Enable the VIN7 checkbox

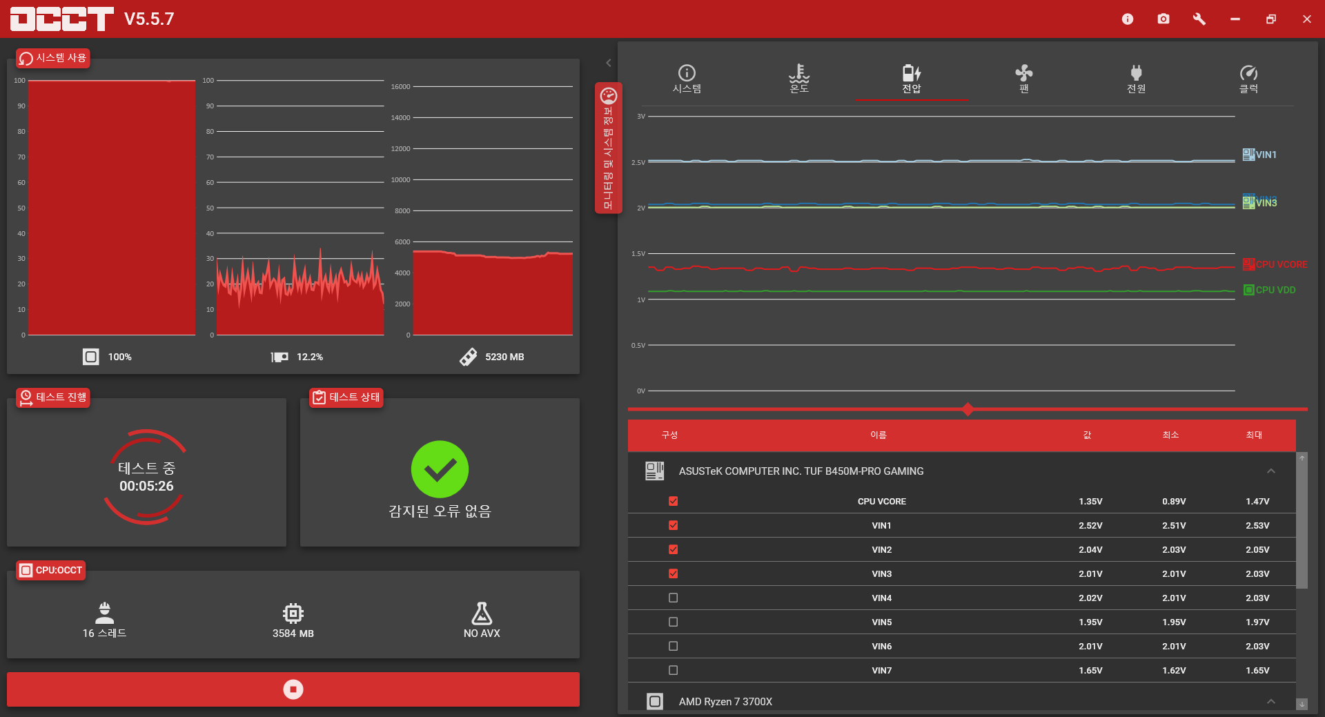(674, 671)
